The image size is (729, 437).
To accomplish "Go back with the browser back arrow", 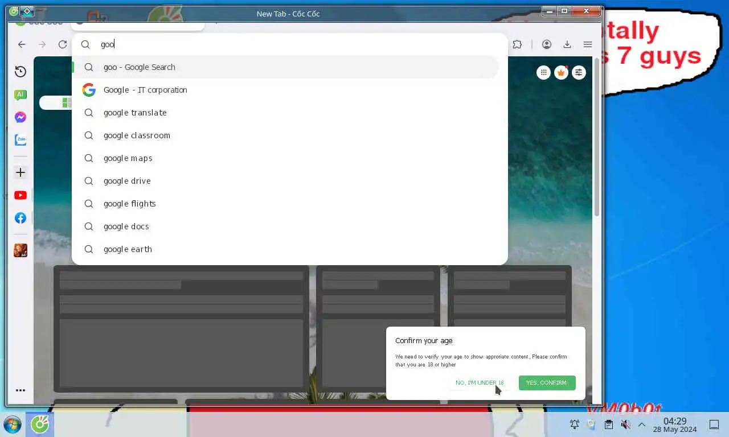I will 22,44.
